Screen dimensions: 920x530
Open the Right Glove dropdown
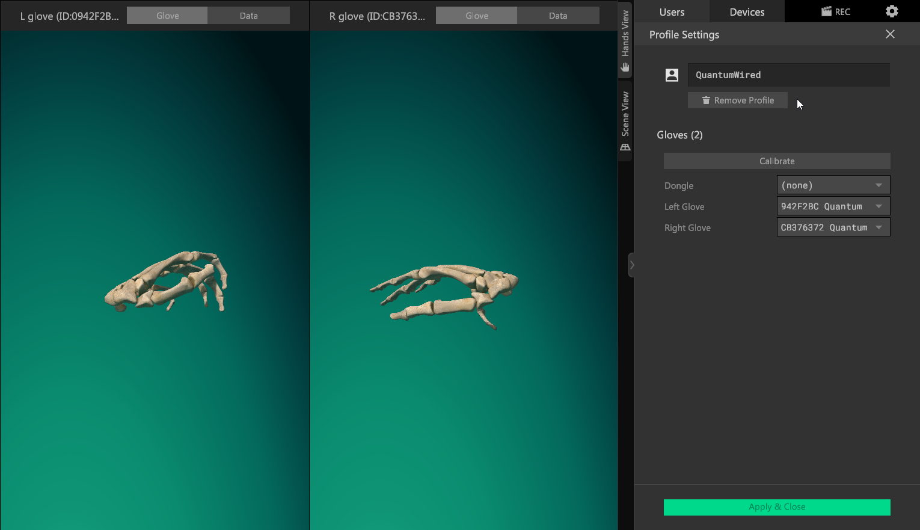(833, 227)
